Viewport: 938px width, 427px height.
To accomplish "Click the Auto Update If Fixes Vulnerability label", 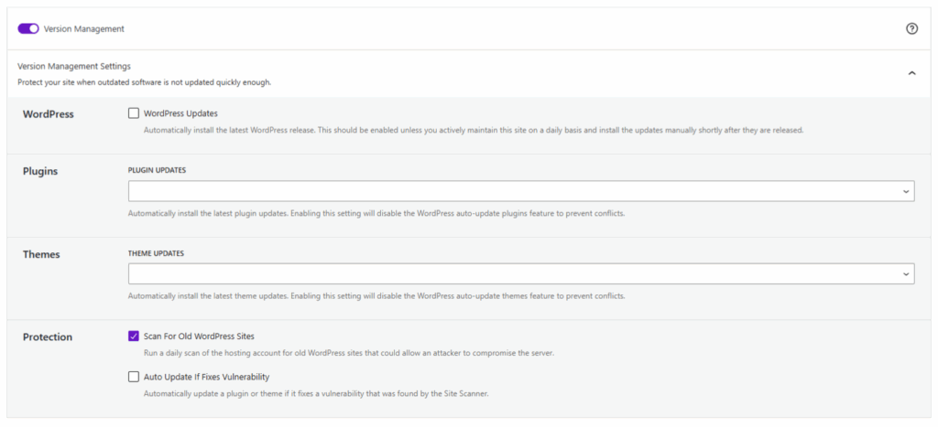I will point(206,376).
